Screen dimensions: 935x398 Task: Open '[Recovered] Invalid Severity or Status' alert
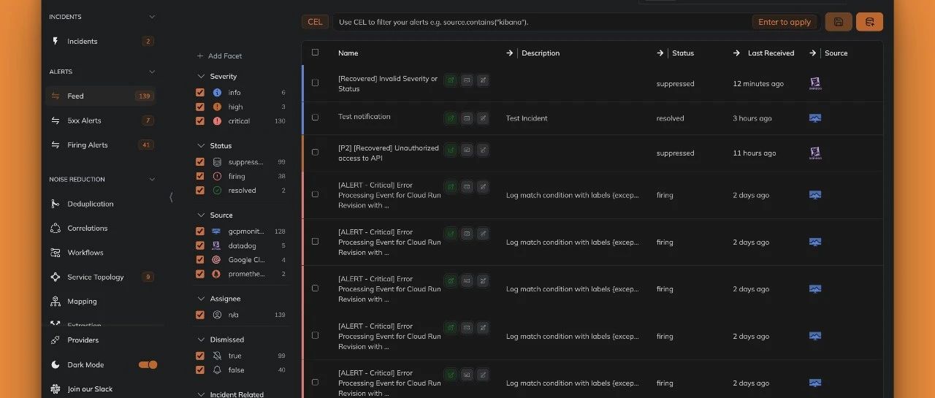click(388, 84)
